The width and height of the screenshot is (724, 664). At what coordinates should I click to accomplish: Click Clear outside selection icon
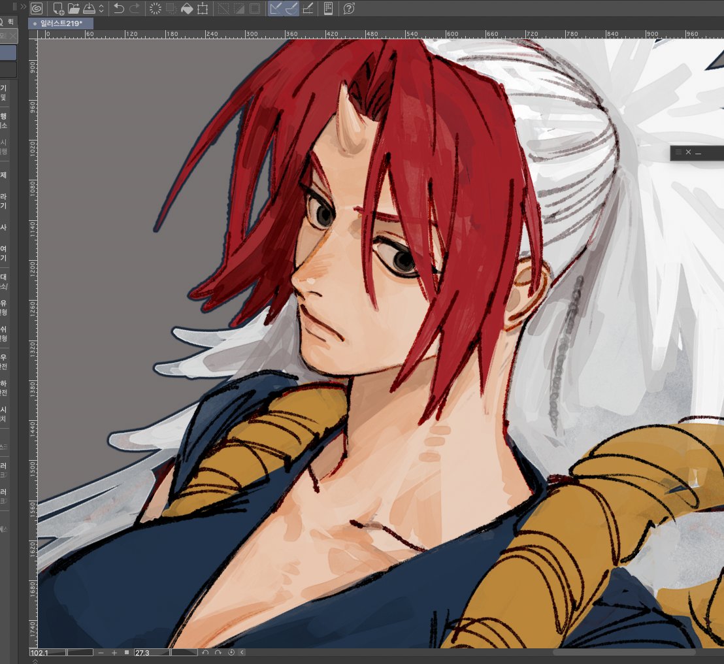tap(171, 8)
